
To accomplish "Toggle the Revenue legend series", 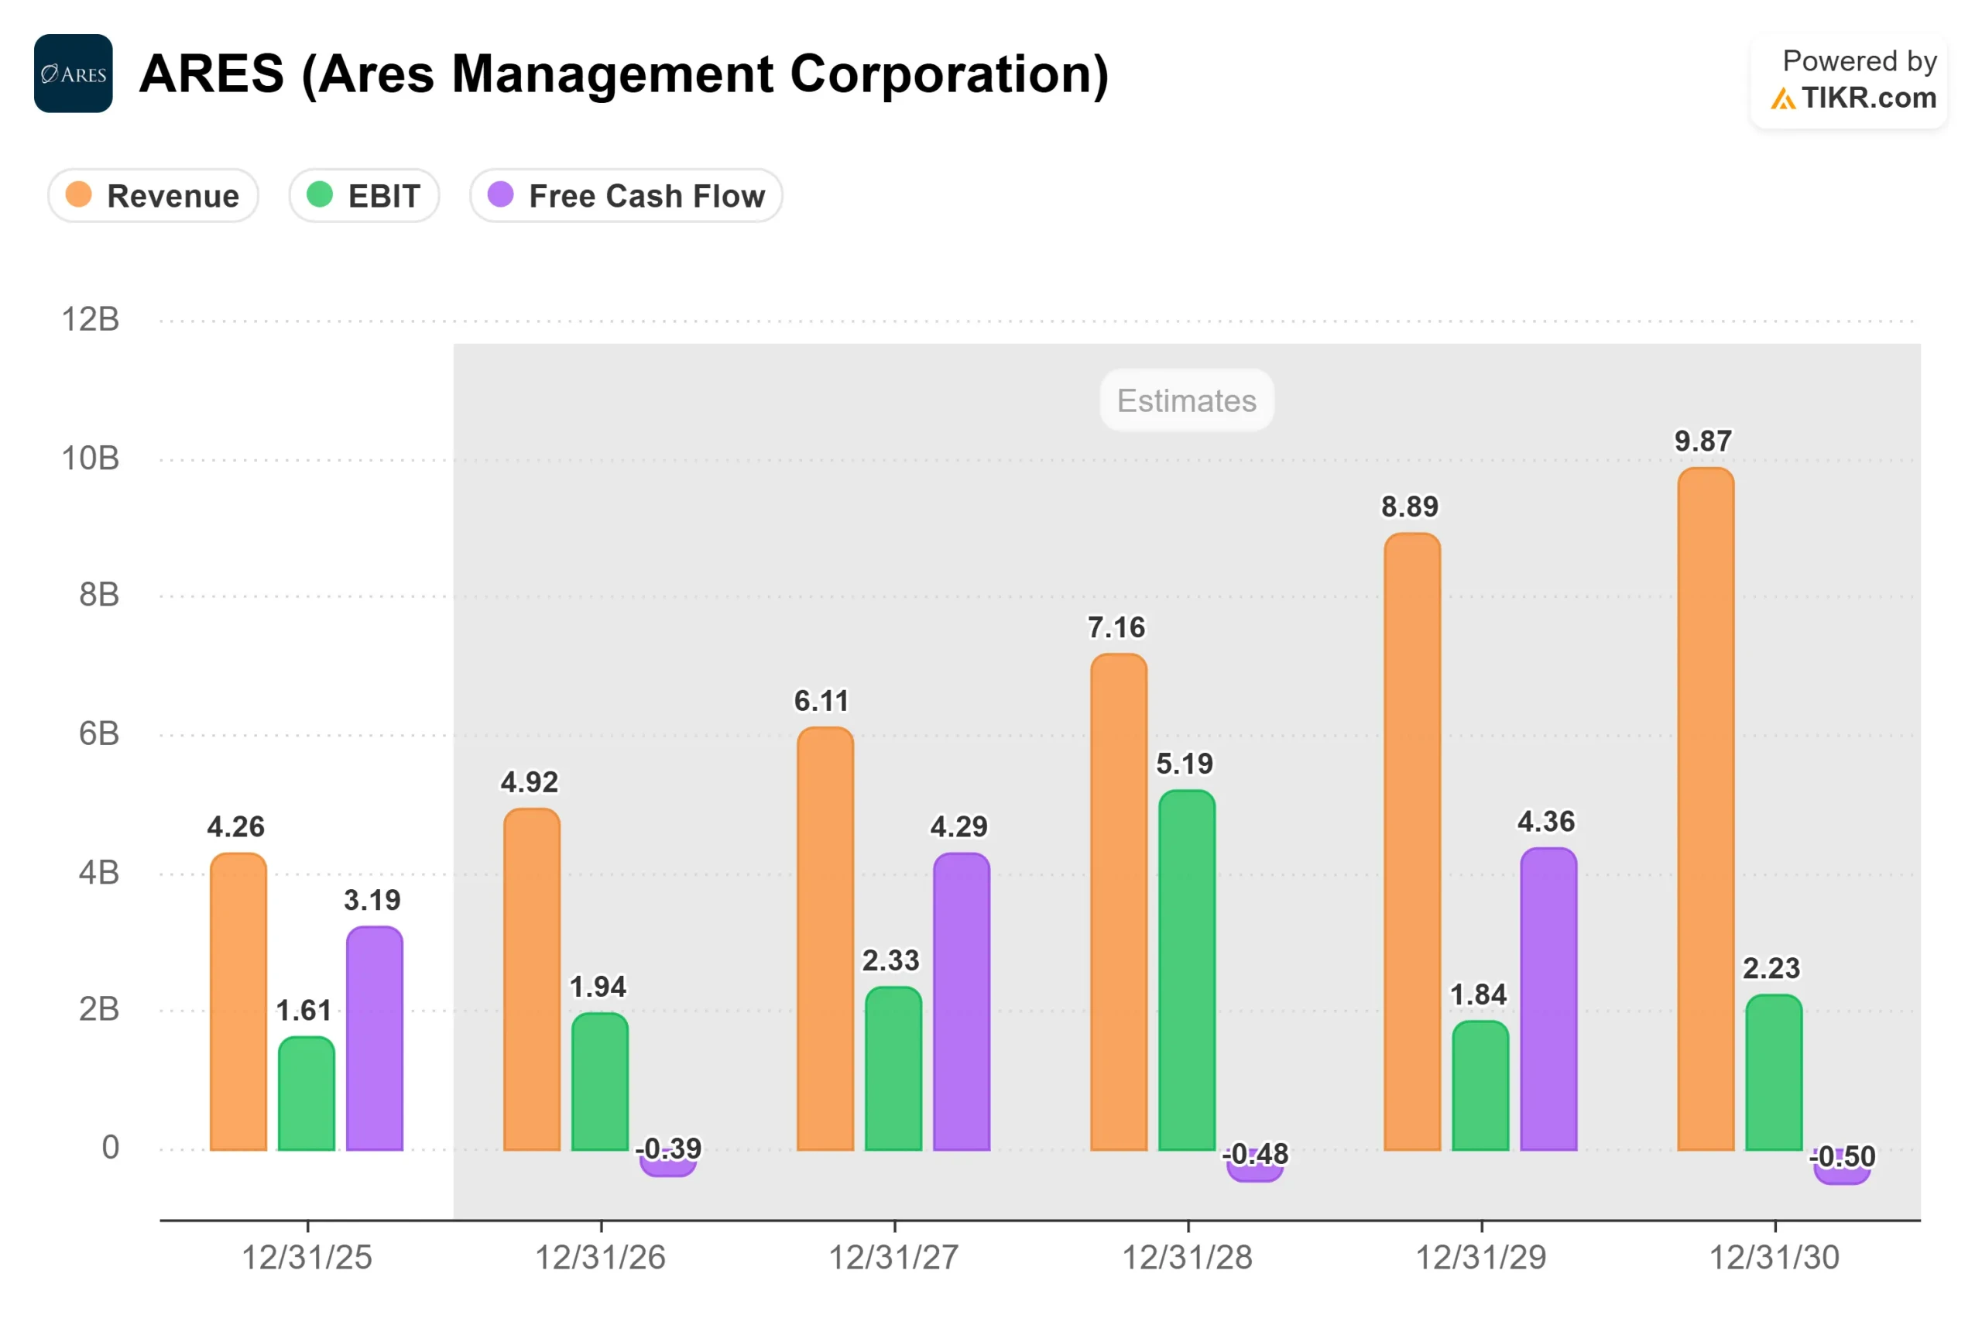I will (153, 196).
